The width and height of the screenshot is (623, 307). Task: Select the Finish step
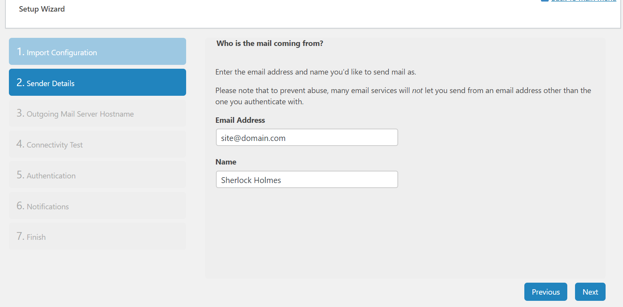[x=97, y=237]
